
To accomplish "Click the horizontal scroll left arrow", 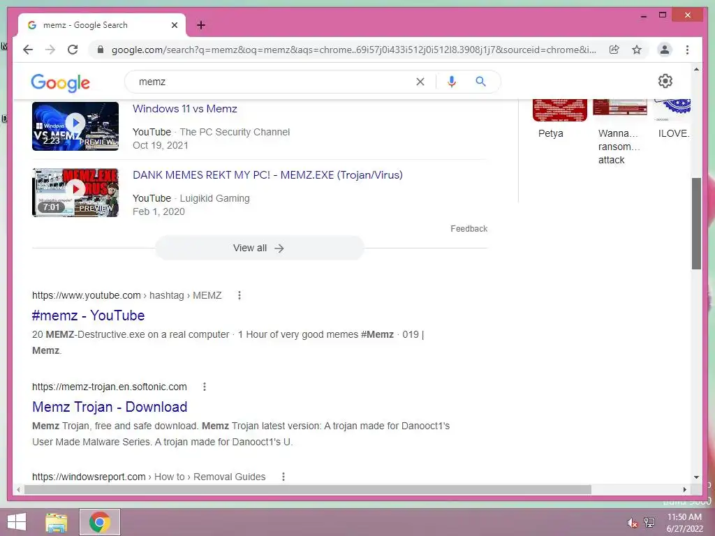I will click(x=18, y=489).
